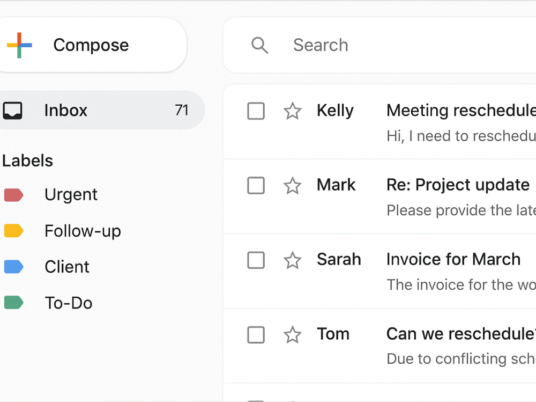
Task: Open the Urgent label
Action: [71, 194]
